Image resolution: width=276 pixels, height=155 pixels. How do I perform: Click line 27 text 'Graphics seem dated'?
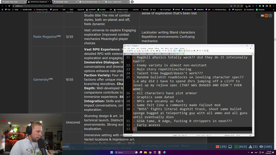[155, 97]
